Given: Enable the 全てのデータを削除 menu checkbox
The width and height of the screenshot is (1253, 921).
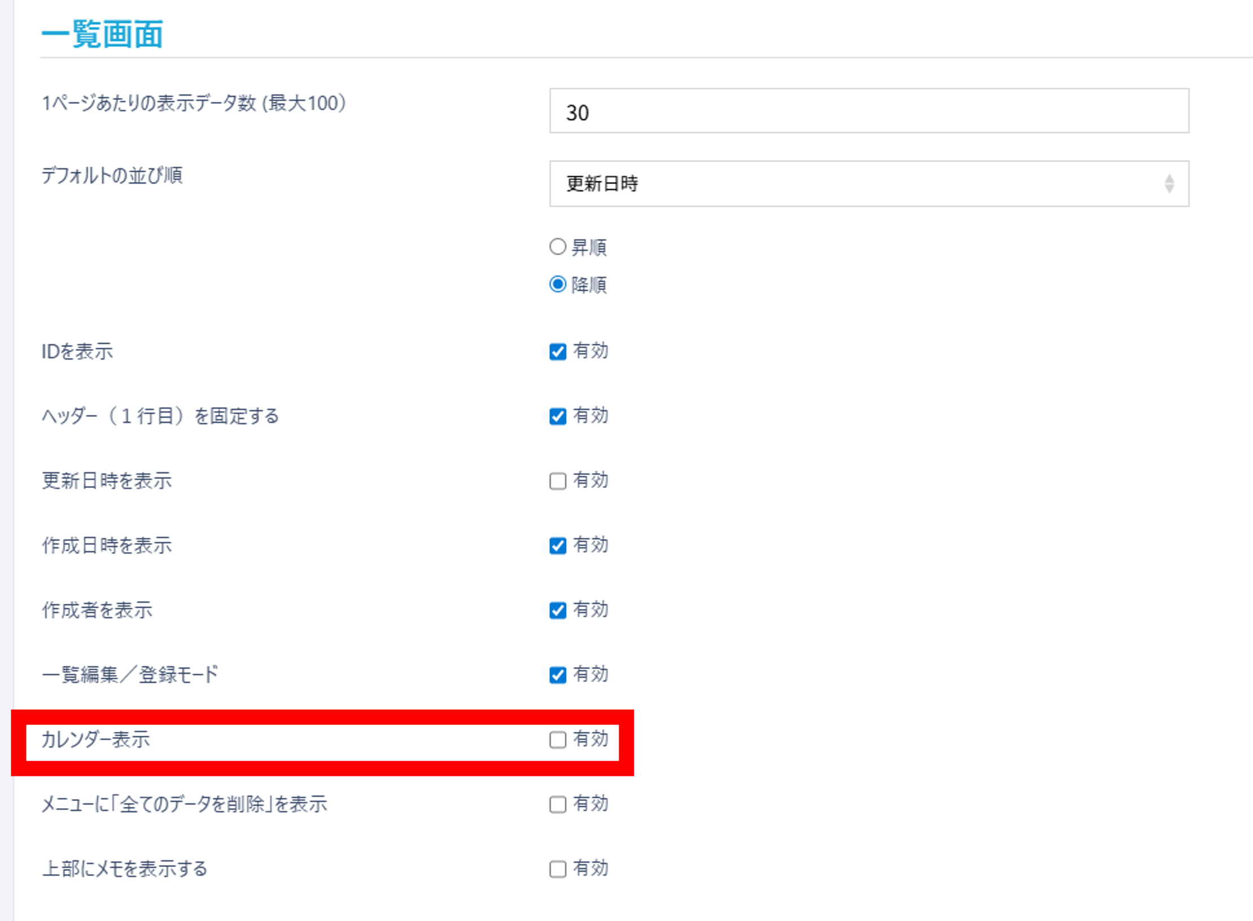Looking at the screenshot, I should point(557,804).
